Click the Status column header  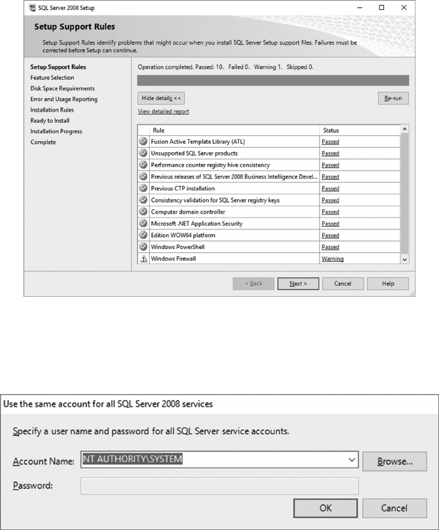[x=360, y=130]
